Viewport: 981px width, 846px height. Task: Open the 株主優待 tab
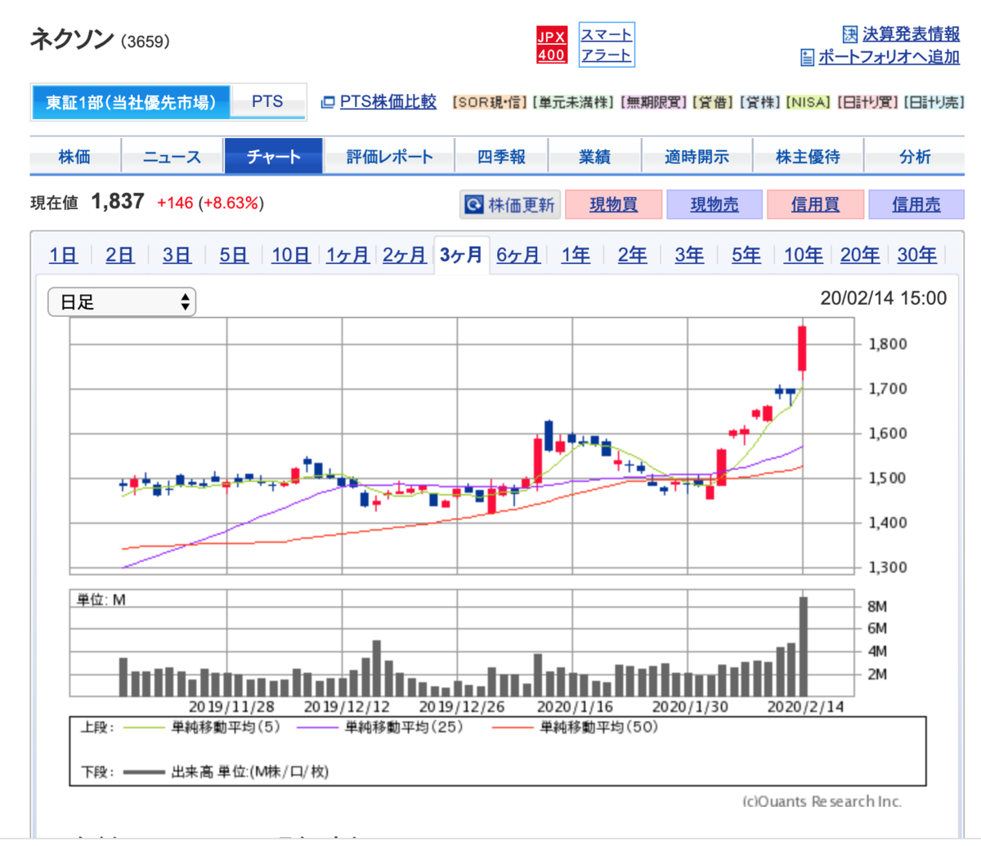point(808,157)
